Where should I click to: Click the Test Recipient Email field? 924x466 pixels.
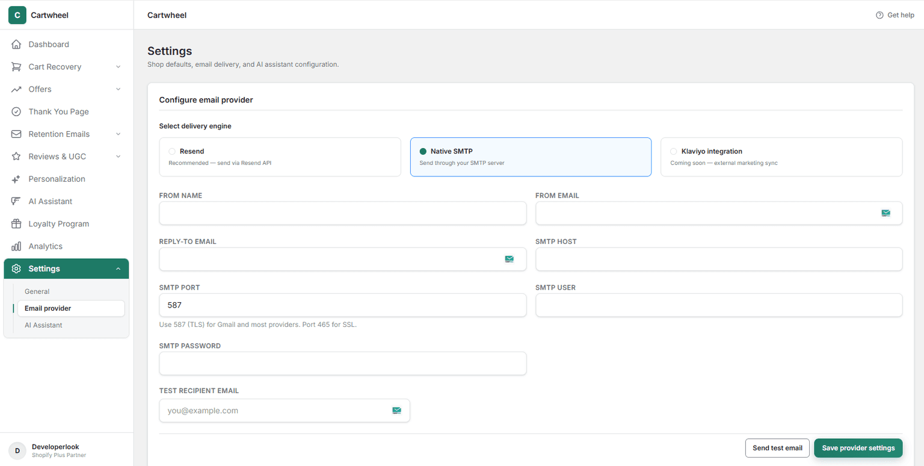285,411
